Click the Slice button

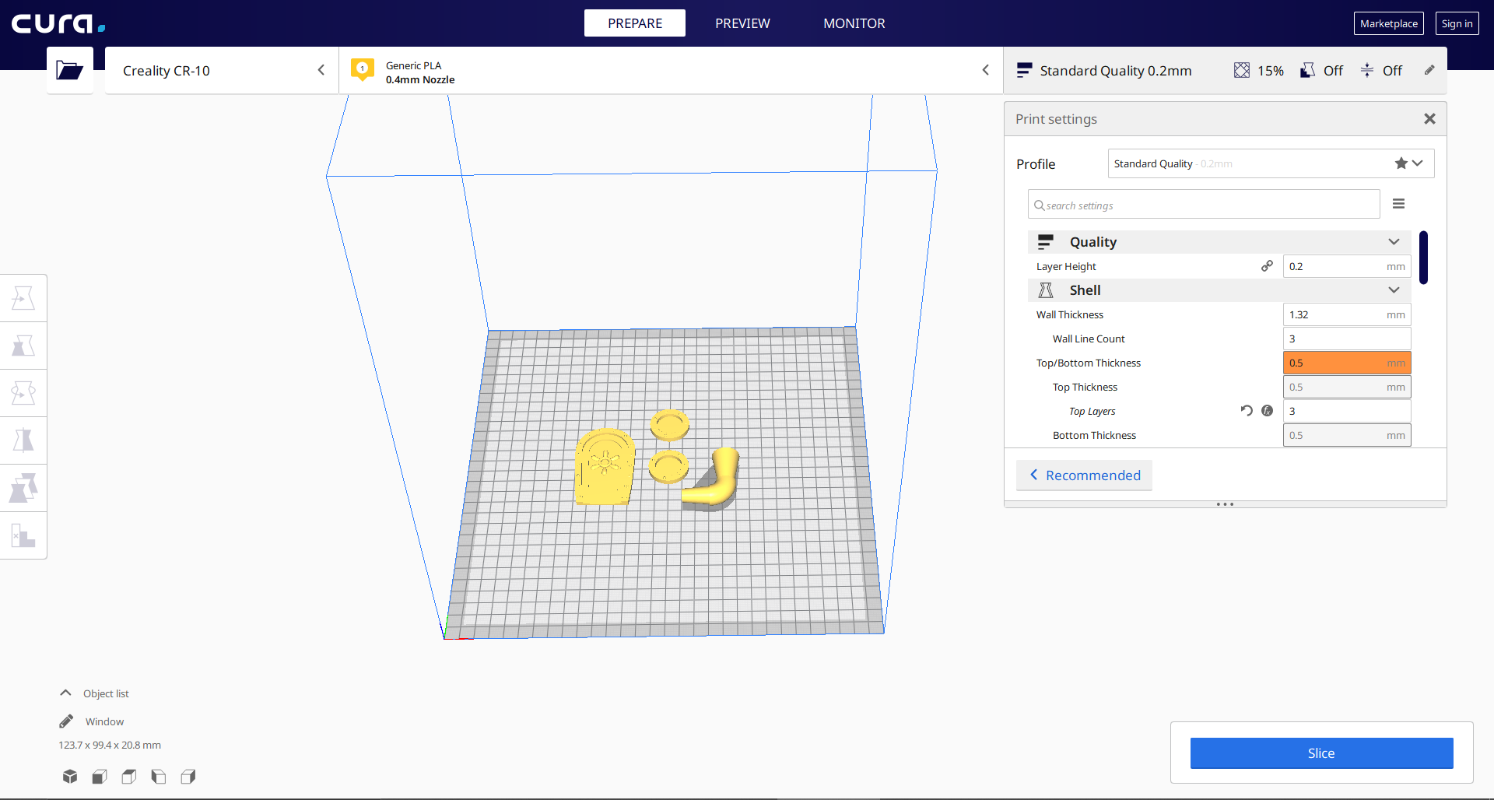(x=1321, y=753)
